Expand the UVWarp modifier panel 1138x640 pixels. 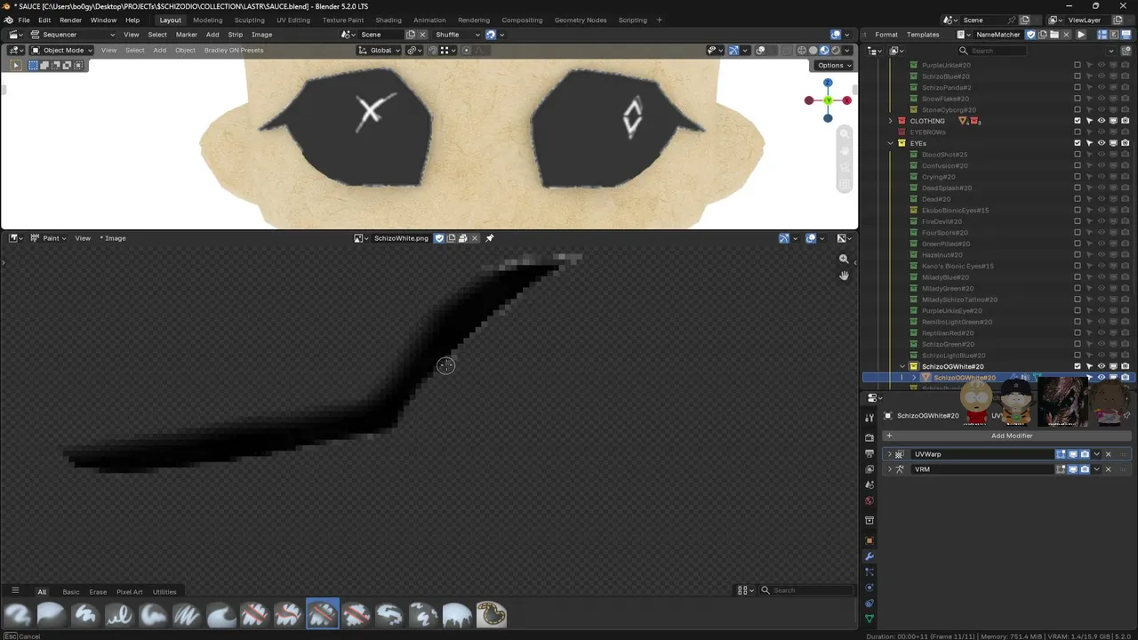(x=889, y=454)
